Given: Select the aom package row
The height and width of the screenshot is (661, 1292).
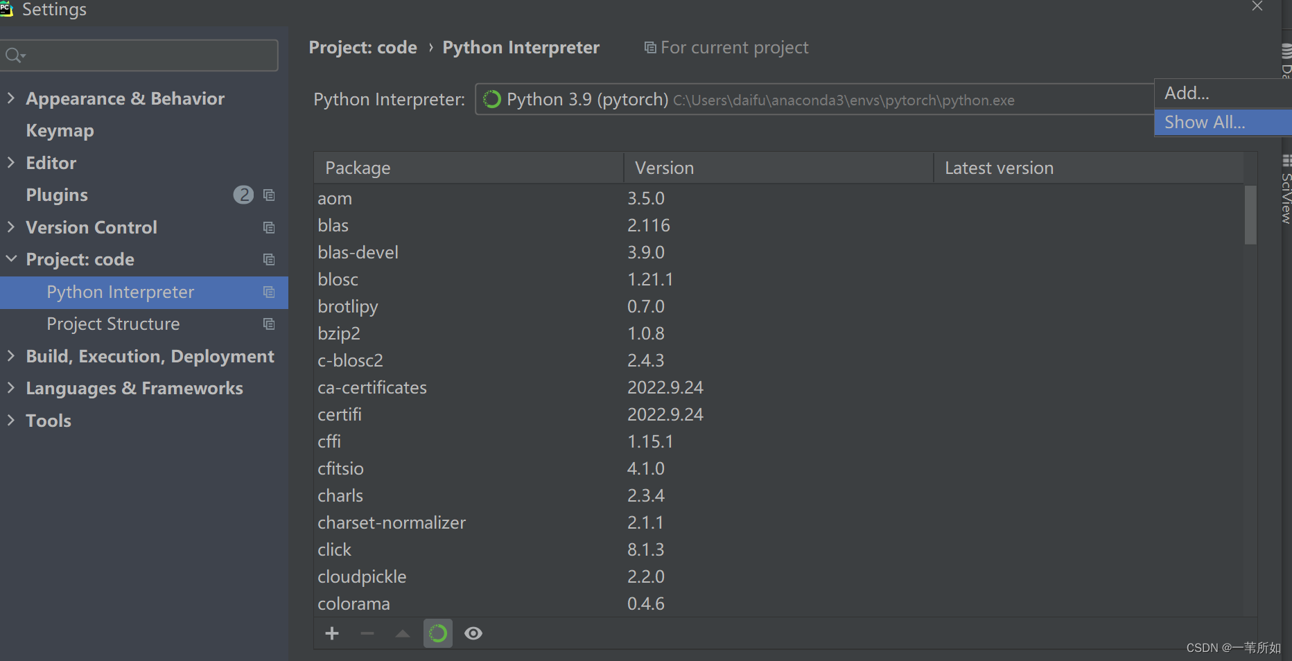Looking at the screenshot, I should click(779, 198).
